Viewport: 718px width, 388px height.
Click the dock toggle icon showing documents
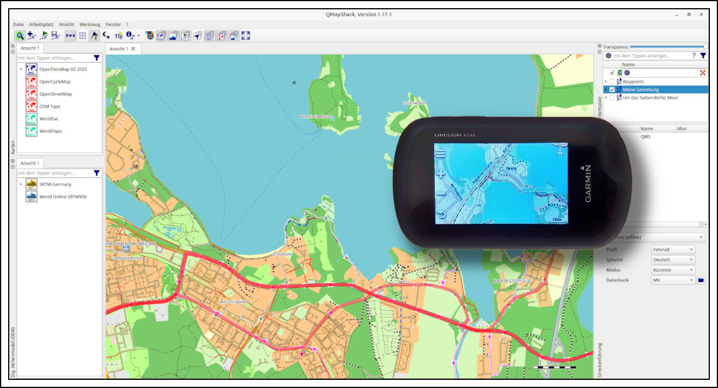click(210, 36)
